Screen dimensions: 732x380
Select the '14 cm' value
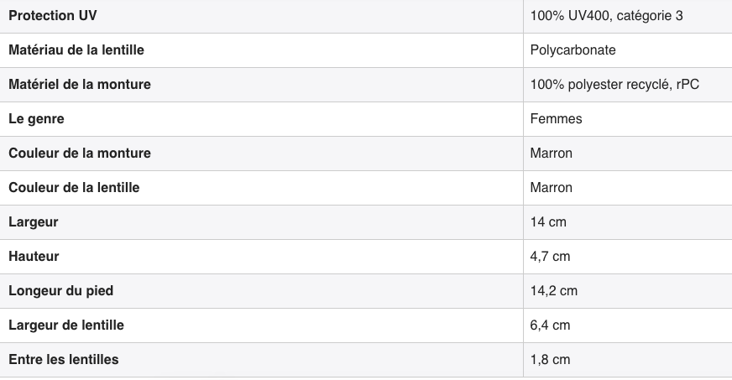click(x=548, y=222)
